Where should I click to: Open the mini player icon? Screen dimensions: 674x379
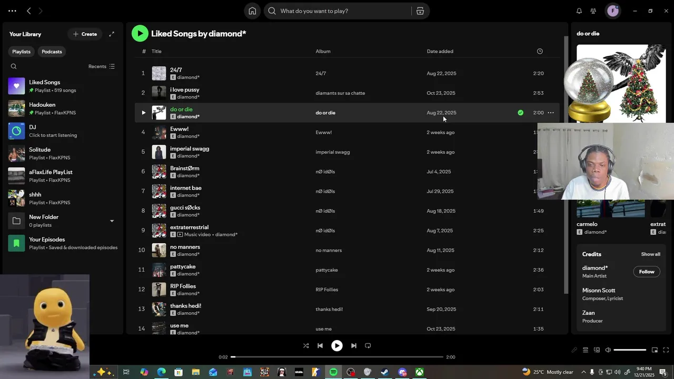point(655,350)
